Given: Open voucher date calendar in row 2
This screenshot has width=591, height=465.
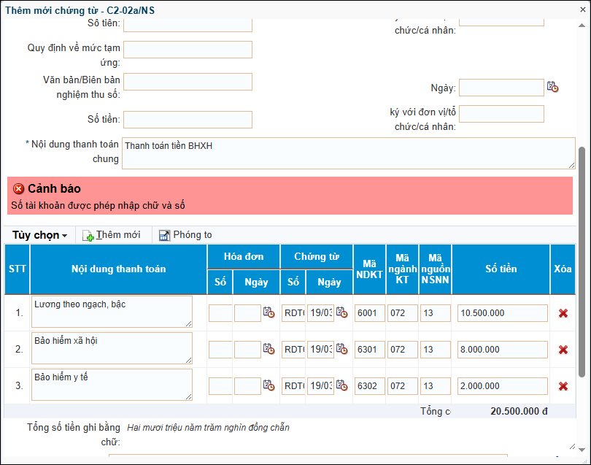Looking at the screenshot, I should point(341,350).
